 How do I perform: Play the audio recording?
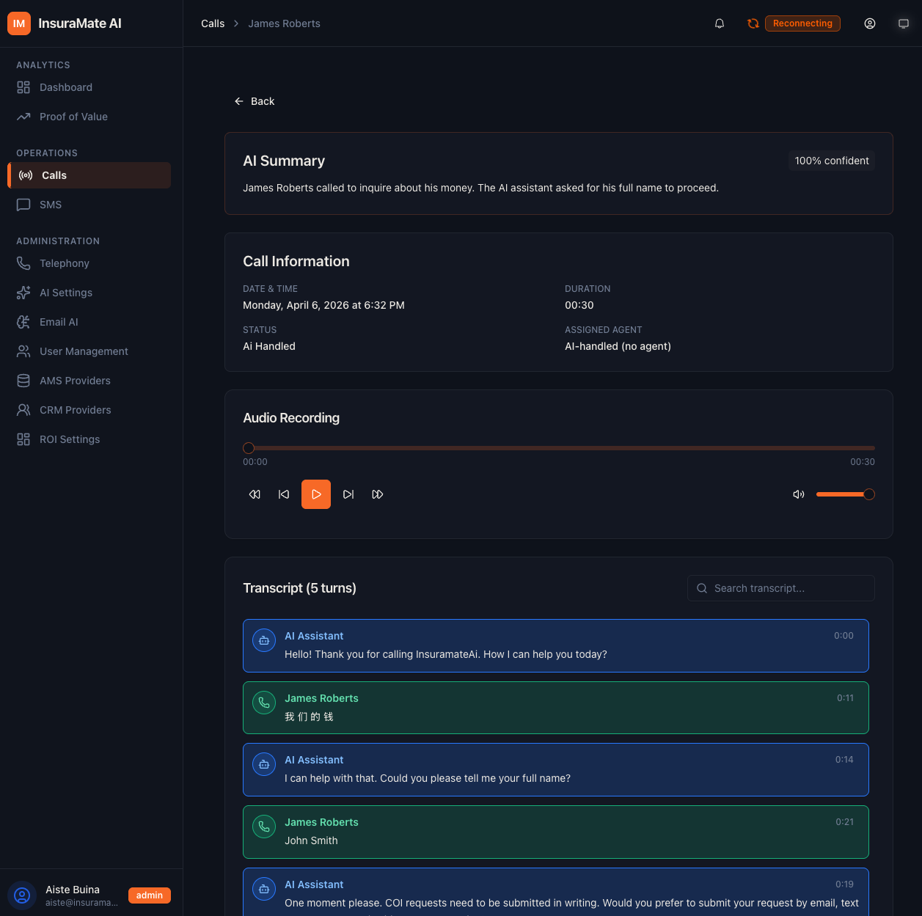click(x=316, y=494)
